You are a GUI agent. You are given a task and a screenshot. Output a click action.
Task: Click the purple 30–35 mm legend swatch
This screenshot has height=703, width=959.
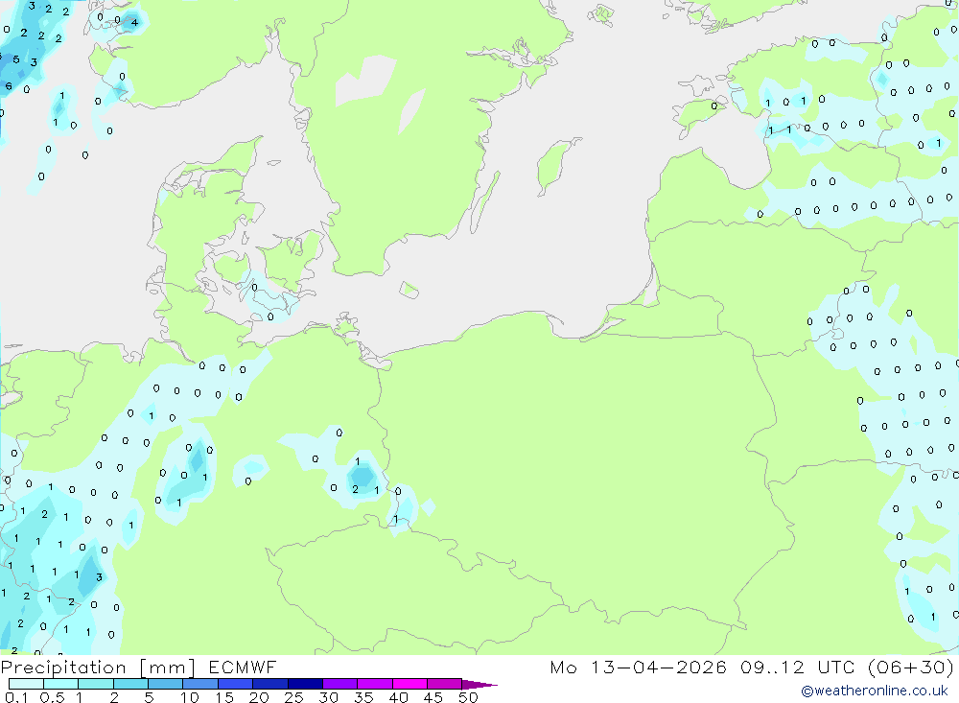coord(340,684)
